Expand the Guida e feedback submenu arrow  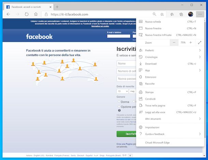point(200,134)
